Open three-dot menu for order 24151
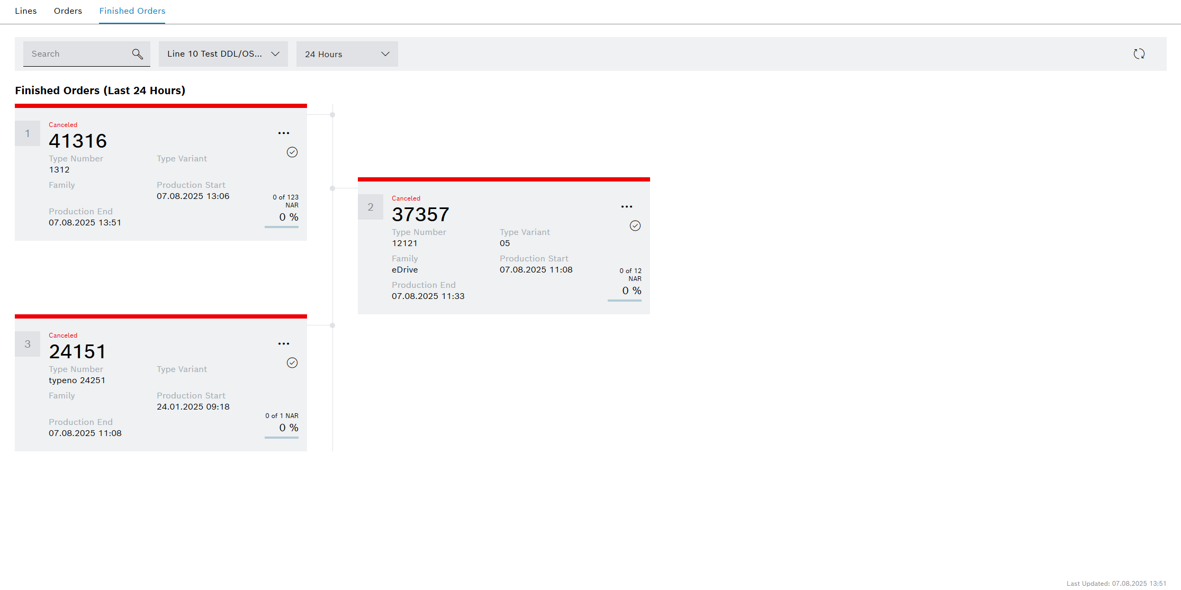 [x=284, y=344]
